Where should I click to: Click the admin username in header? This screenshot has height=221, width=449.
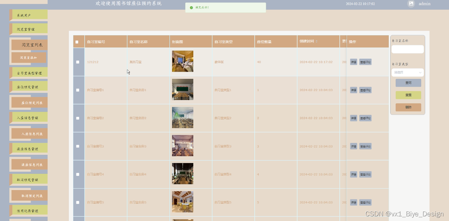pos(424,4)
